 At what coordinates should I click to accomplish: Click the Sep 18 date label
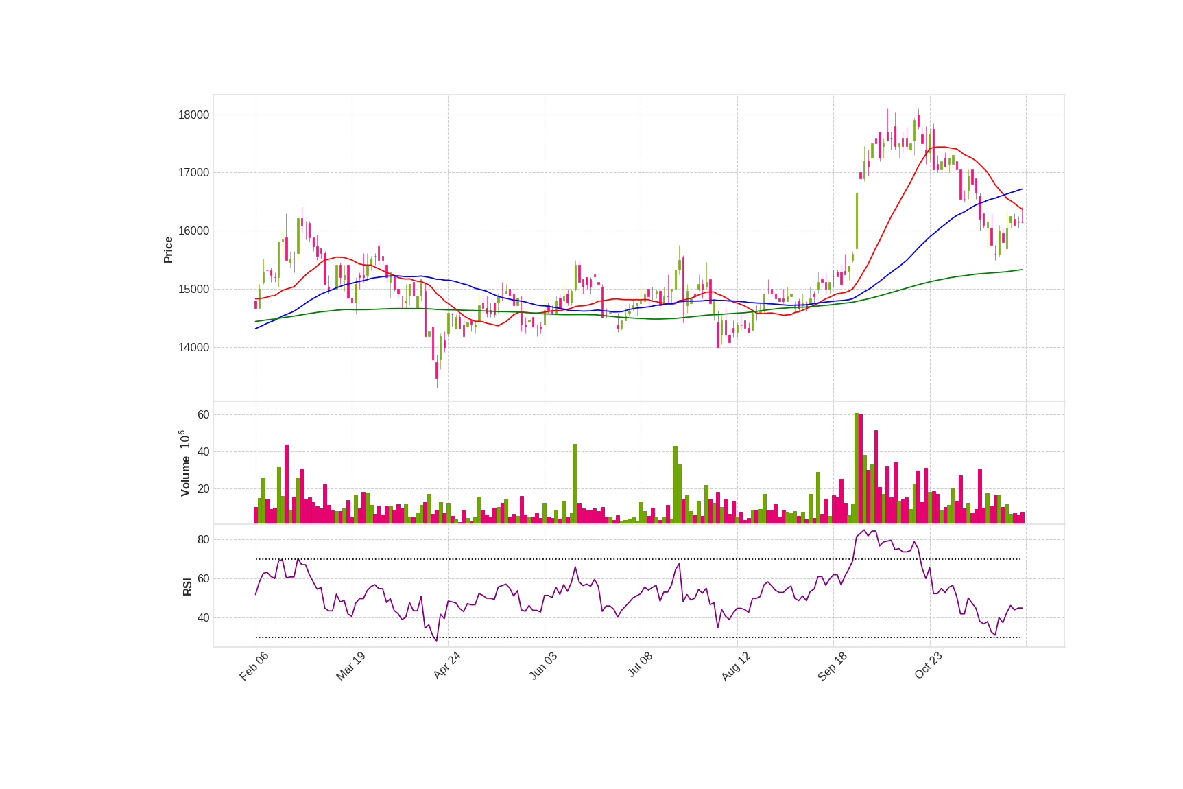[x=832, y=666]
